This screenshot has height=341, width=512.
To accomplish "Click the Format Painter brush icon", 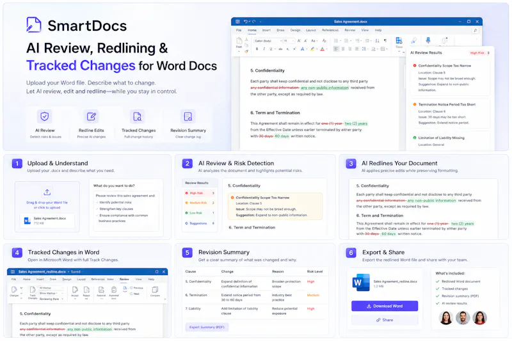I will [x=246, y=51].
